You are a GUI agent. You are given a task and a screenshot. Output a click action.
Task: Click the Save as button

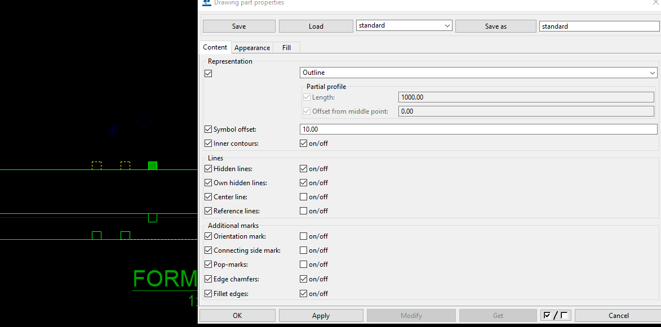tap(495, 26)
